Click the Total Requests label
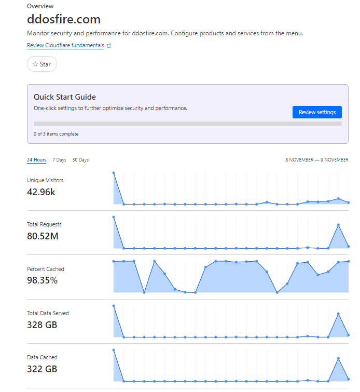Image resolution: width=360 pixels, height=392 pixels. [x=44, y=224]
